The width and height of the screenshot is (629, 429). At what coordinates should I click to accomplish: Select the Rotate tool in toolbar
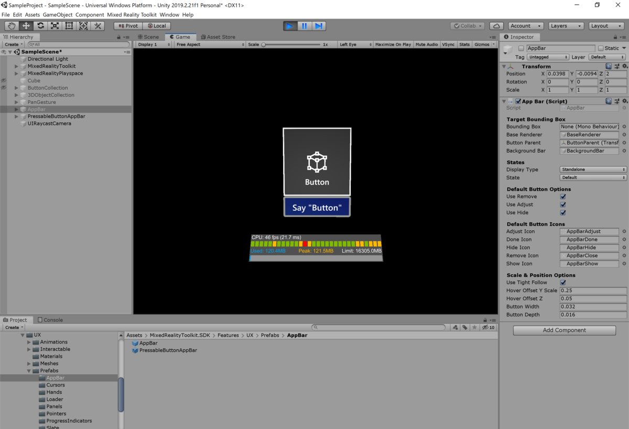[x=40, y=26]
